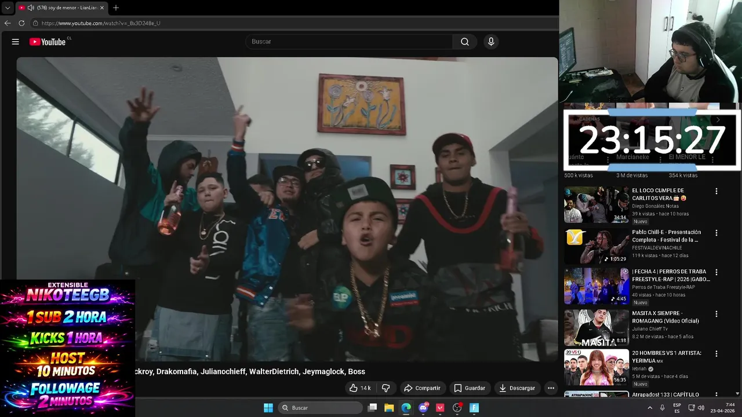Open the tab list dropdown arrow
742x417 pixels.
coord(8,8)
